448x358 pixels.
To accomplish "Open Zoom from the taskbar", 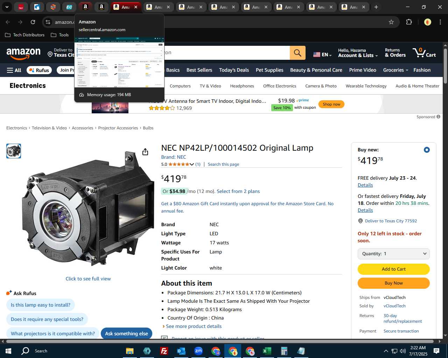I will (x=198, y=351).
